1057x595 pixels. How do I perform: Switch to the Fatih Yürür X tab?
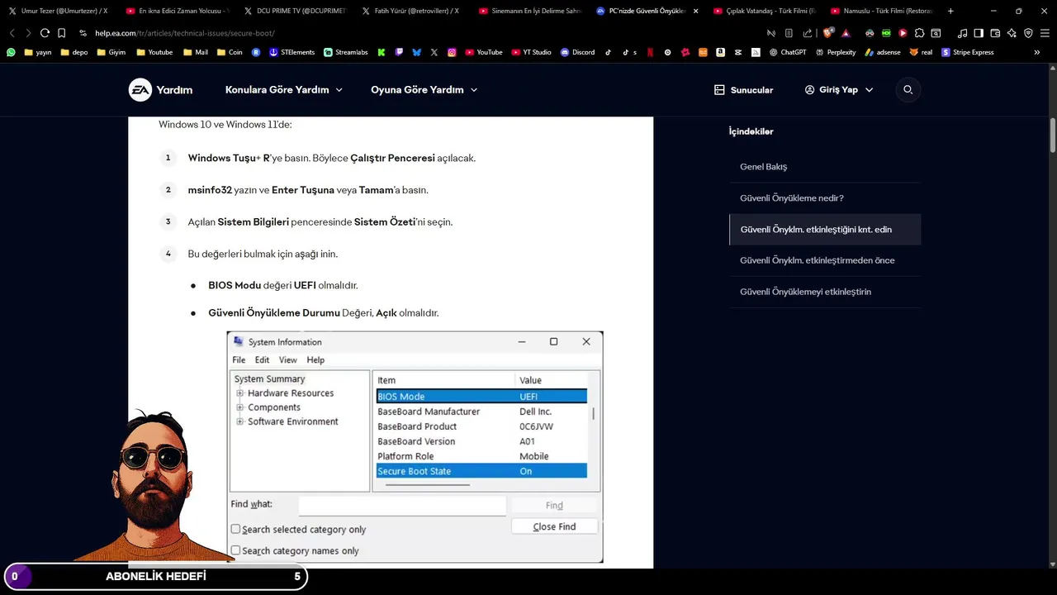pos(412,11)
